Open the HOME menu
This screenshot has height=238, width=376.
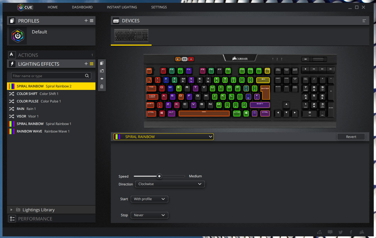tap(53, 7)
